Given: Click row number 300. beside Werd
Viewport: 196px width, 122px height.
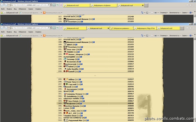Looking at the screenshot, I should click(60, 91).
